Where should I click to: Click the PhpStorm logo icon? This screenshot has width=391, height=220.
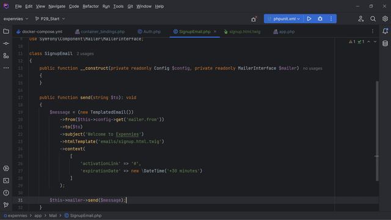point(6,6)
